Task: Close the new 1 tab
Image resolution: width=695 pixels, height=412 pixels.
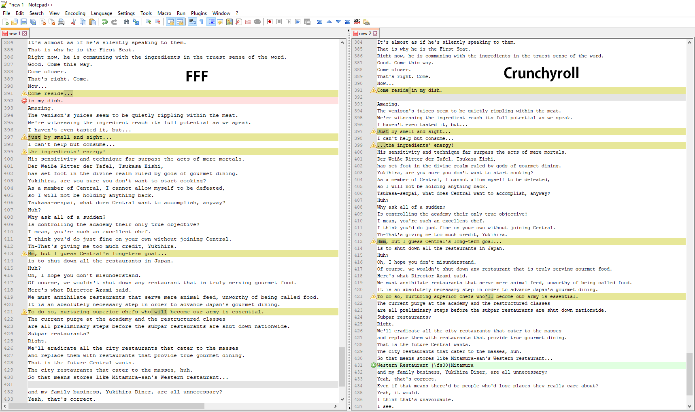Action: (25, 34)
